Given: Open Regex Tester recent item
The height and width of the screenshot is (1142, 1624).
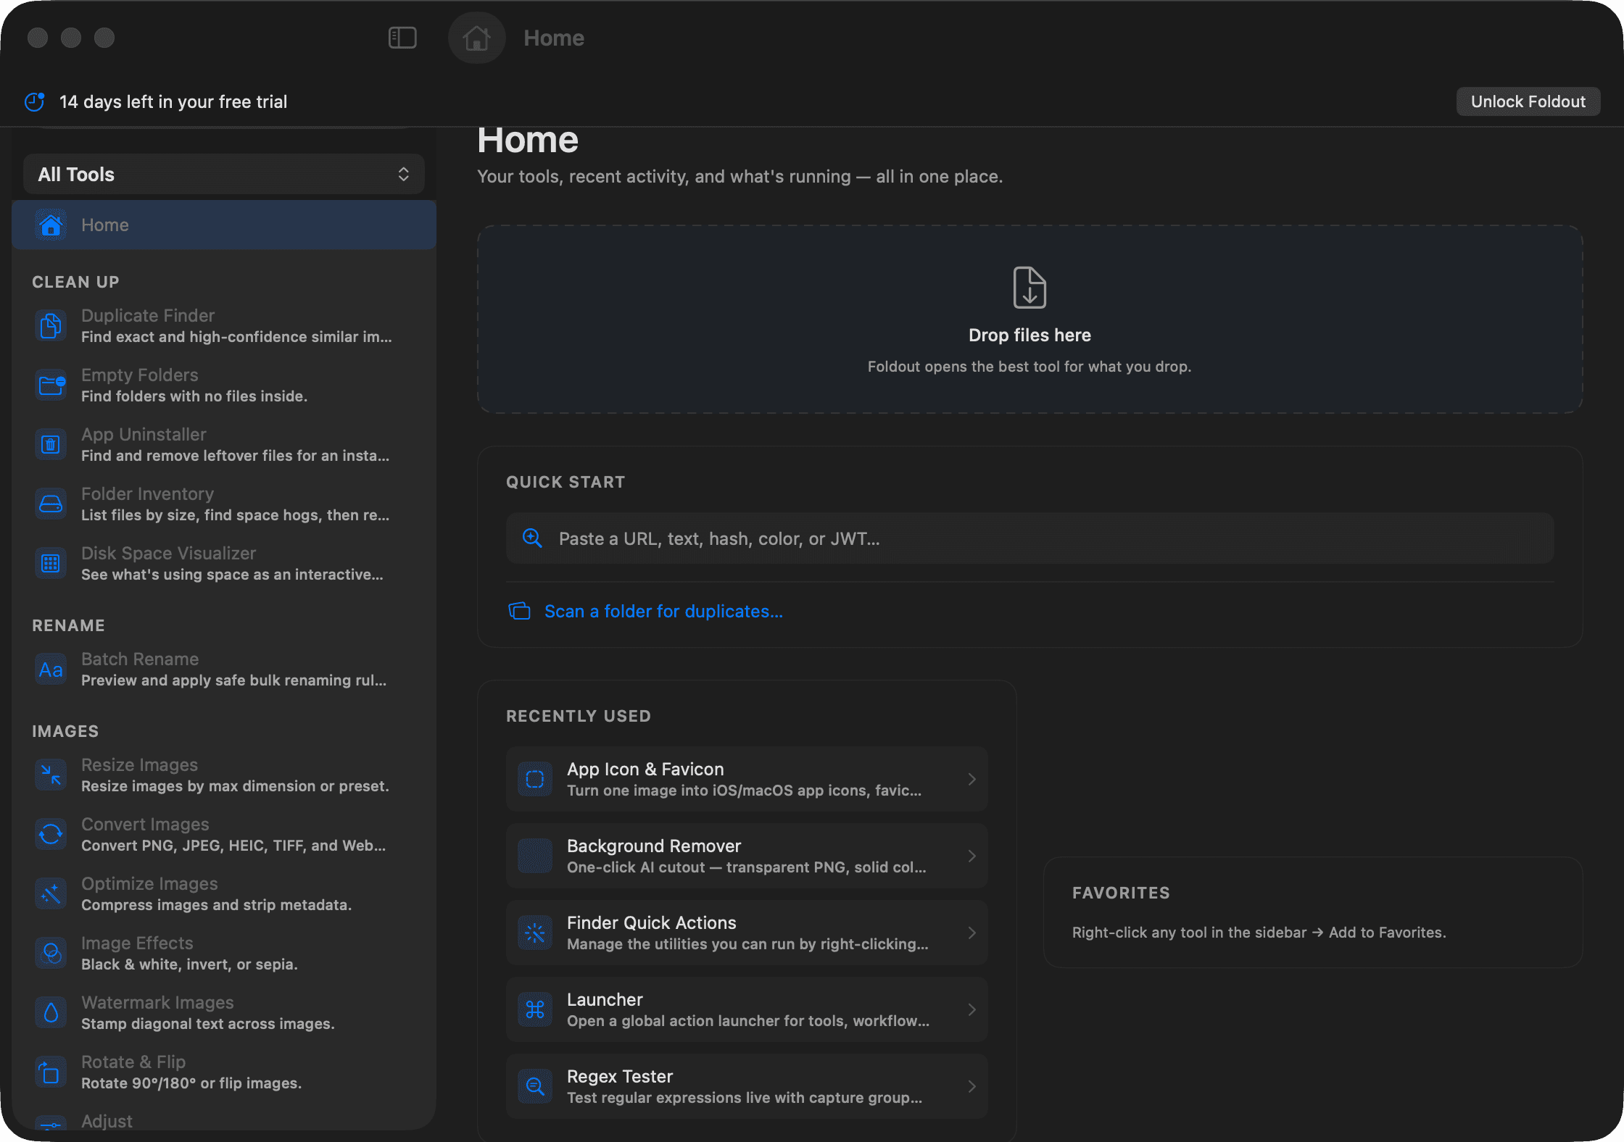Looking at the screenshot, I should tap(747, 1086).
